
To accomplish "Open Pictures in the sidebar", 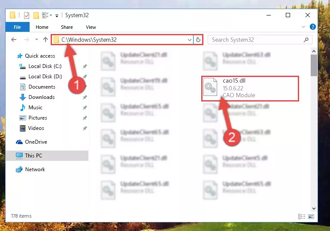I will coord(38,118).
